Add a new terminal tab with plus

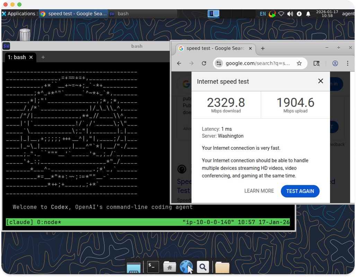[43, 57]
